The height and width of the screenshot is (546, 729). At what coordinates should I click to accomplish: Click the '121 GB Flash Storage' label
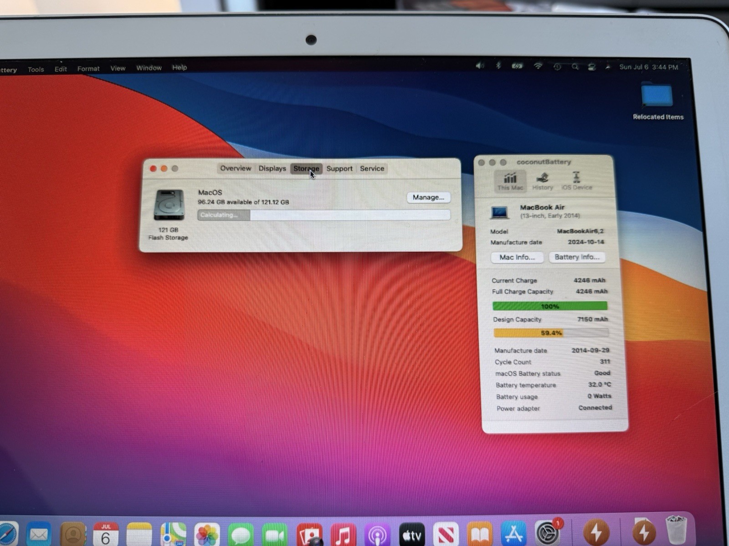(168, 234)
